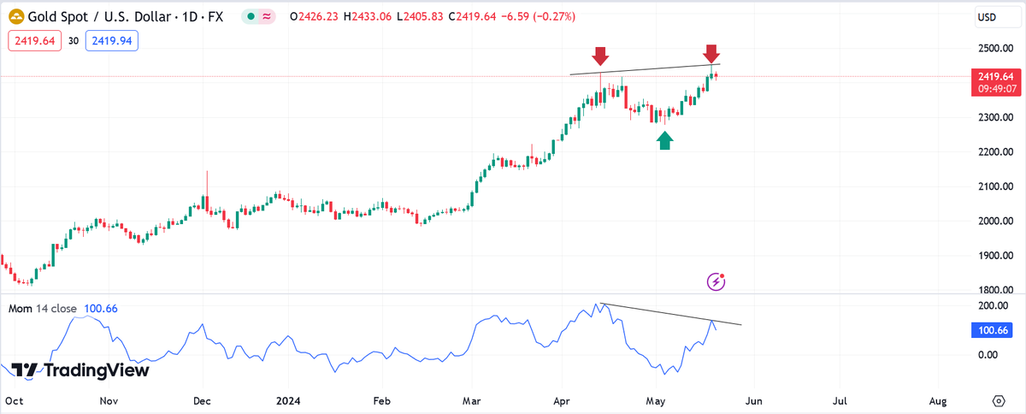Viewport: 1026px width, 414px height.
Task: Click the high value H2433.06
Action: pyautogui.click(x=369, y=16)
